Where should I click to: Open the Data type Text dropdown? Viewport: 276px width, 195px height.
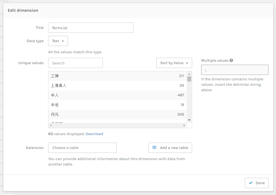point(58,41)
